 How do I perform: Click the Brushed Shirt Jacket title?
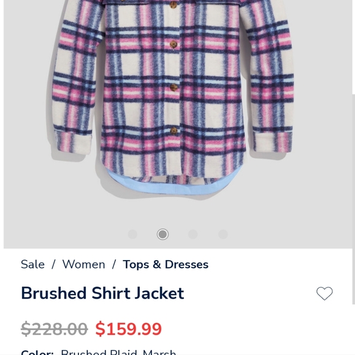(x=102, y=293)
